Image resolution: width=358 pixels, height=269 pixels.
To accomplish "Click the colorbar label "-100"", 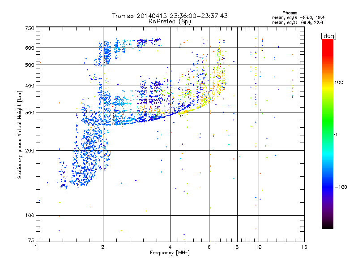I will (341, 187).
